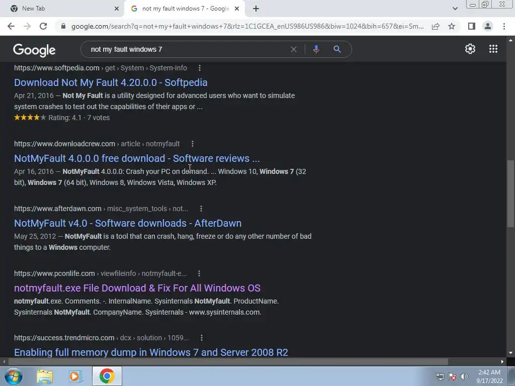Click the Rating: 4.1 · 7 votes text

coord(79,118)
